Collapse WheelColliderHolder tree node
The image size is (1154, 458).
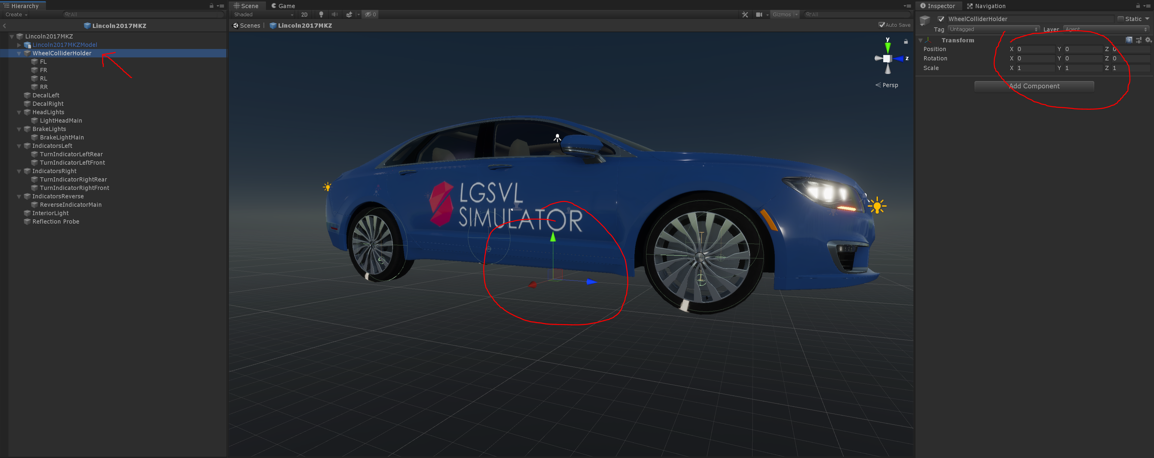(x=19, y=53)
